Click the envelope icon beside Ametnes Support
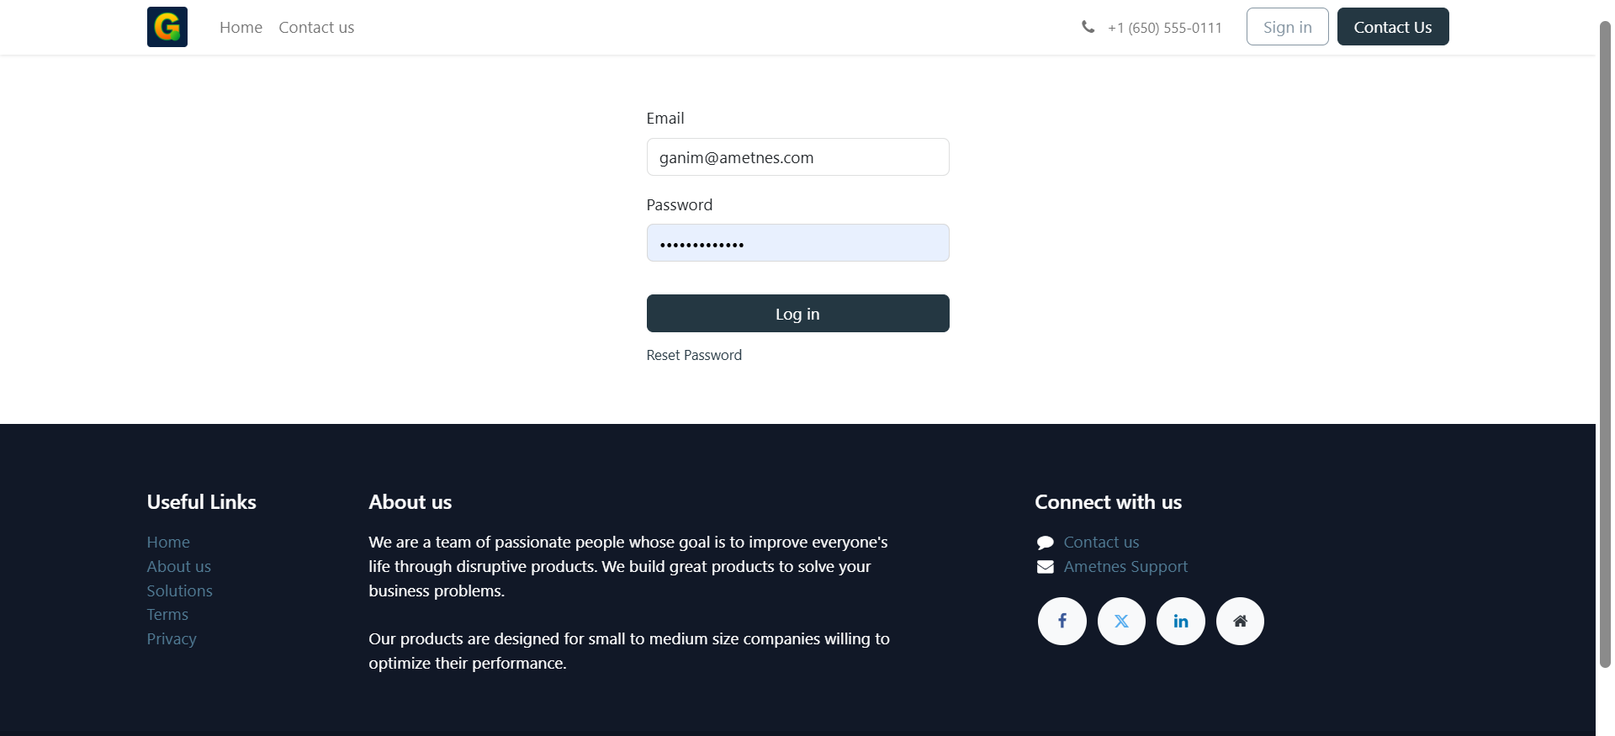Screen dimensions: 1615x736 tap(1046, 567)
